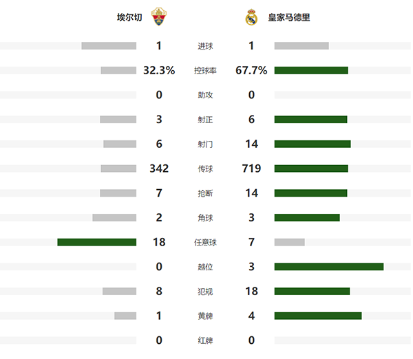
Task: Select the 埃尔切 team name
Action: click(x=129, y=17)
